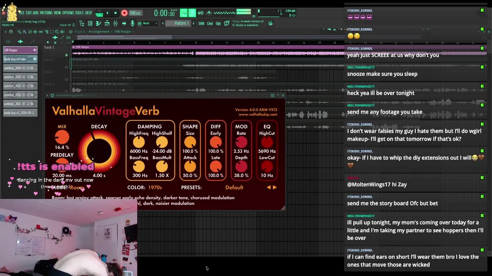
Task: Open the VintageVerb plugin gear settings icon
Action: [52, 95]
